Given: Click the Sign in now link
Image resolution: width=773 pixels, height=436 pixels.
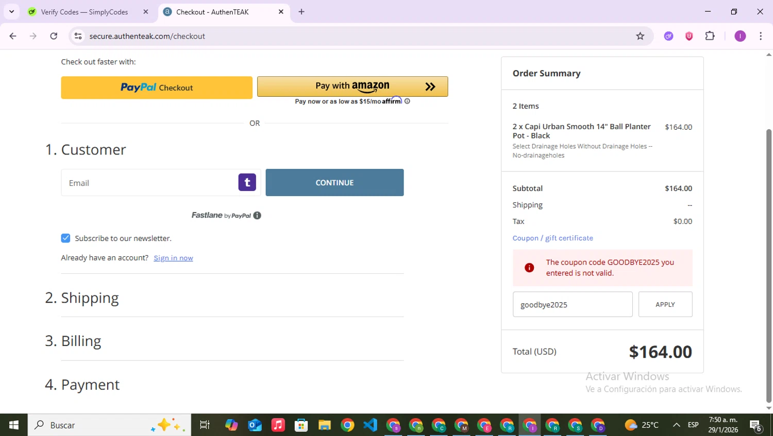Looking at the screenshot, I should [x=173, y=258].
